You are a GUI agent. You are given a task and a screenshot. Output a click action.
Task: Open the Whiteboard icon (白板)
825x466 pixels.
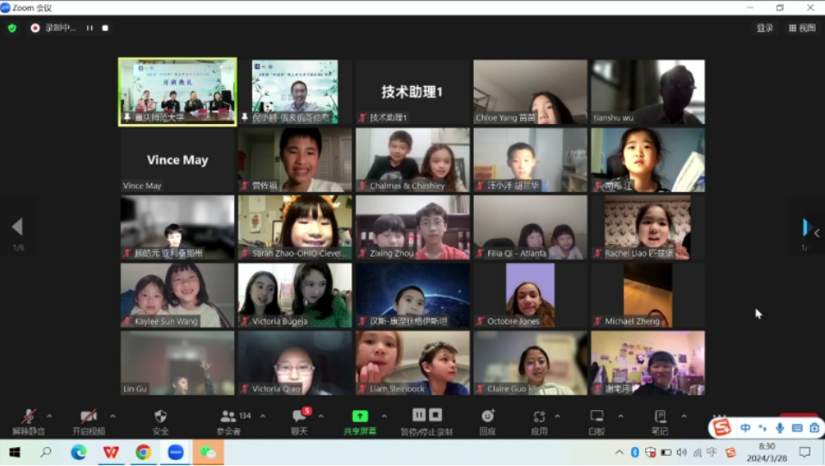(x=597, y=417)
